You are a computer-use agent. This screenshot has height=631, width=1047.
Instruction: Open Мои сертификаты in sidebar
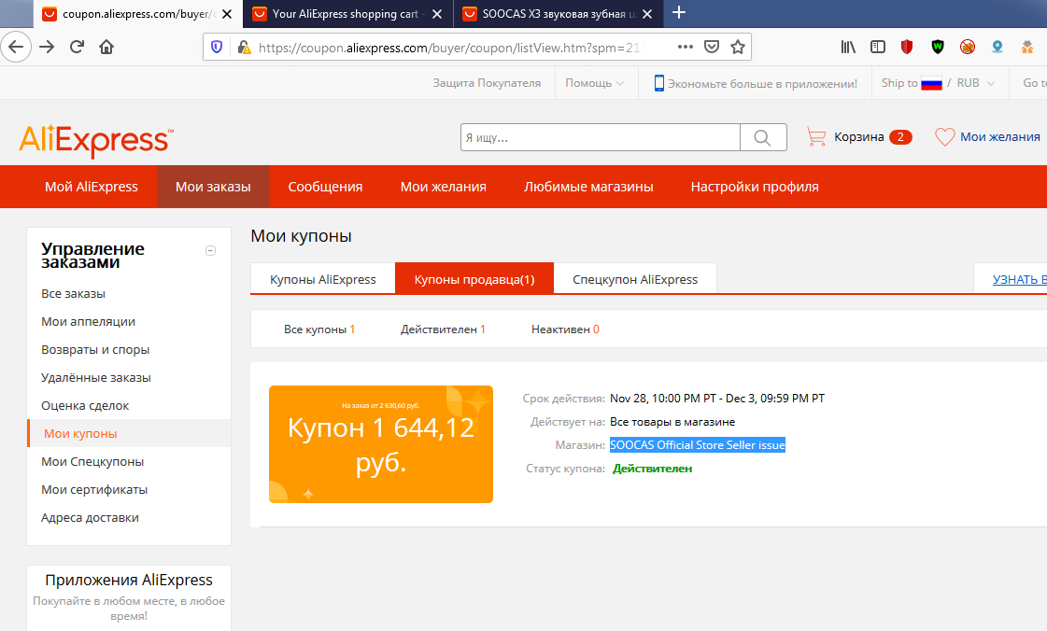[x=94, y=490]
